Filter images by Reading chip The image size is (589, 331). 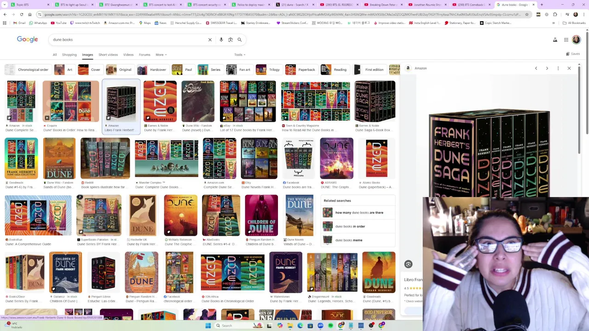335,70
